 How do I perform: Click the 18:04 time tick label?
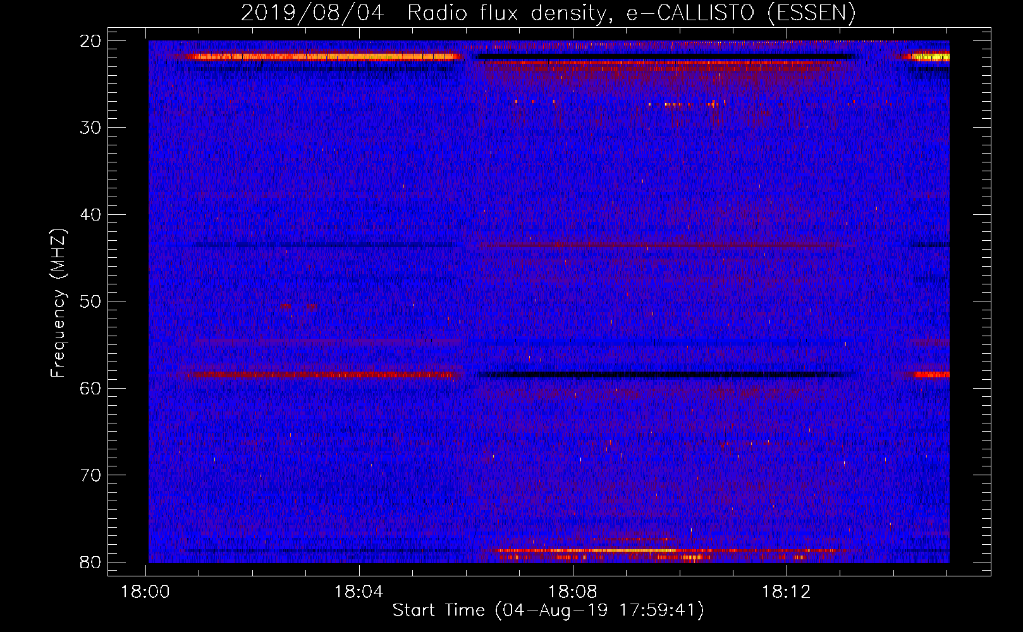(360, 592)
